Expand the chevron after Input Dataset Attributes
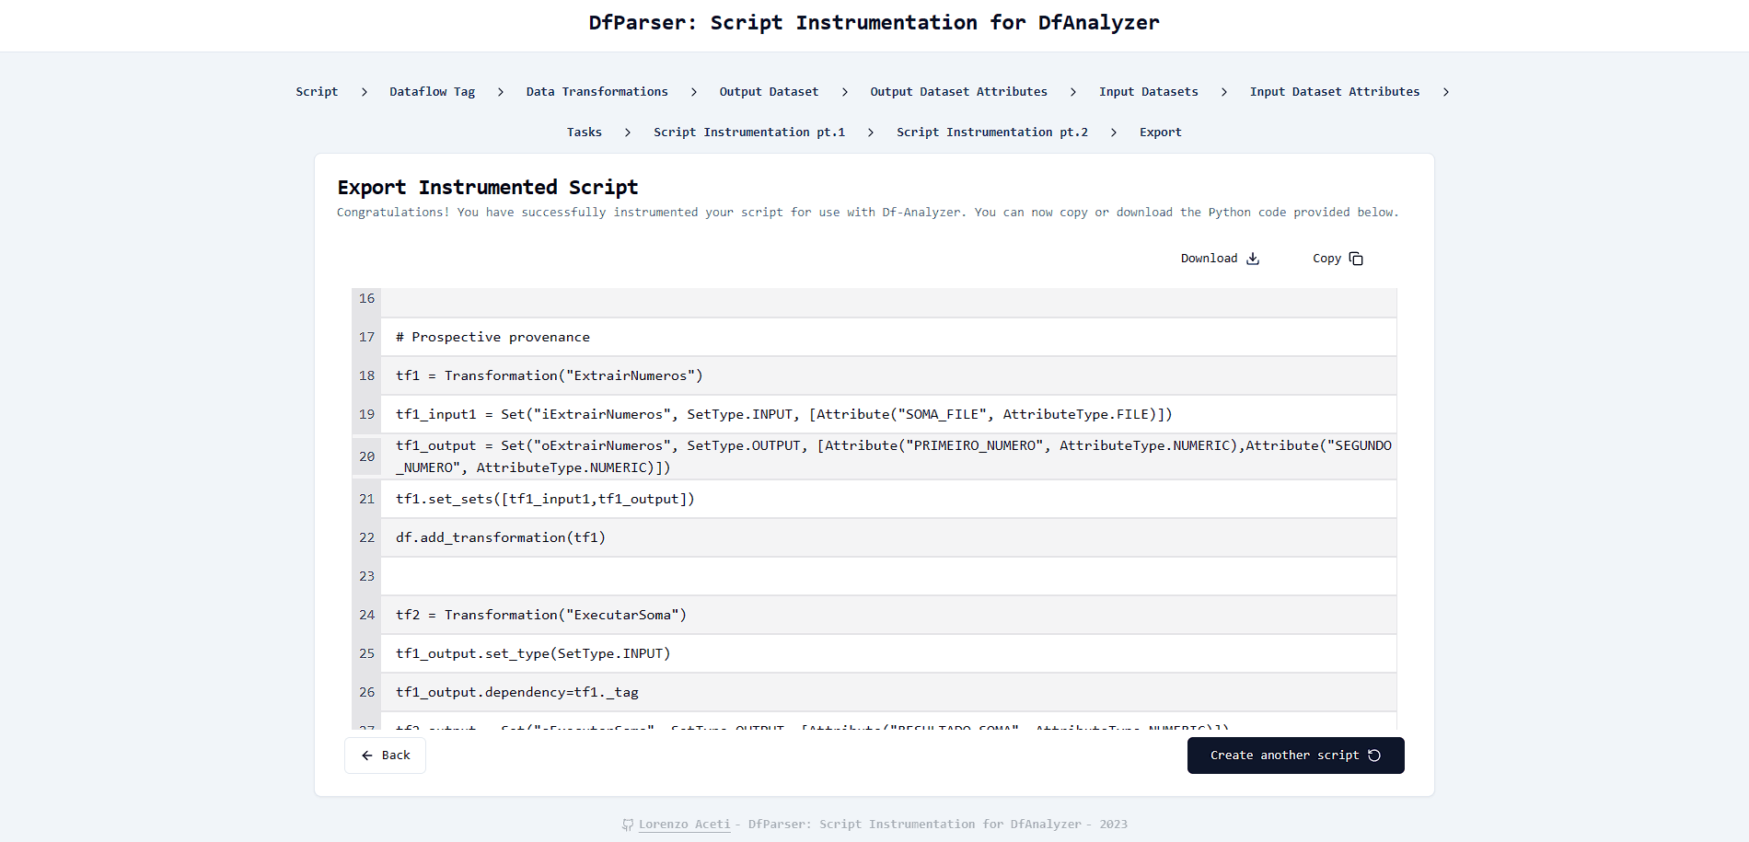Screen dimensions: 1749x842 click(1445, 91)
